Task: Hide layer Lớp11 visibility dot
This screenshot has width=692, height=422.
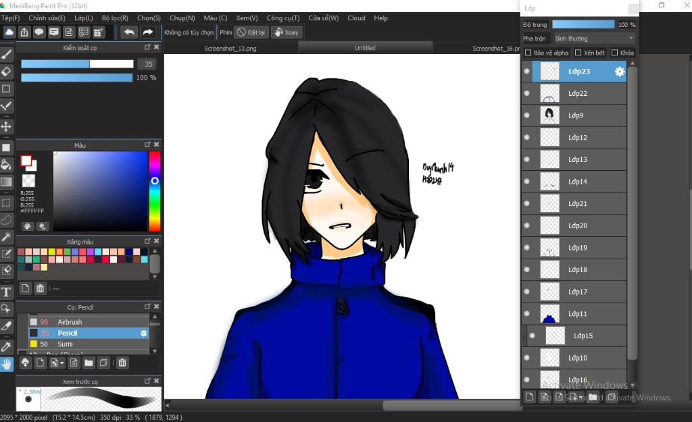Action: point(526,314)
